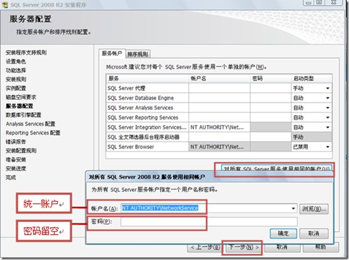Click Analysis Services 配置 in the step list
The image size is (349, 260).
[x=31, y=124]
